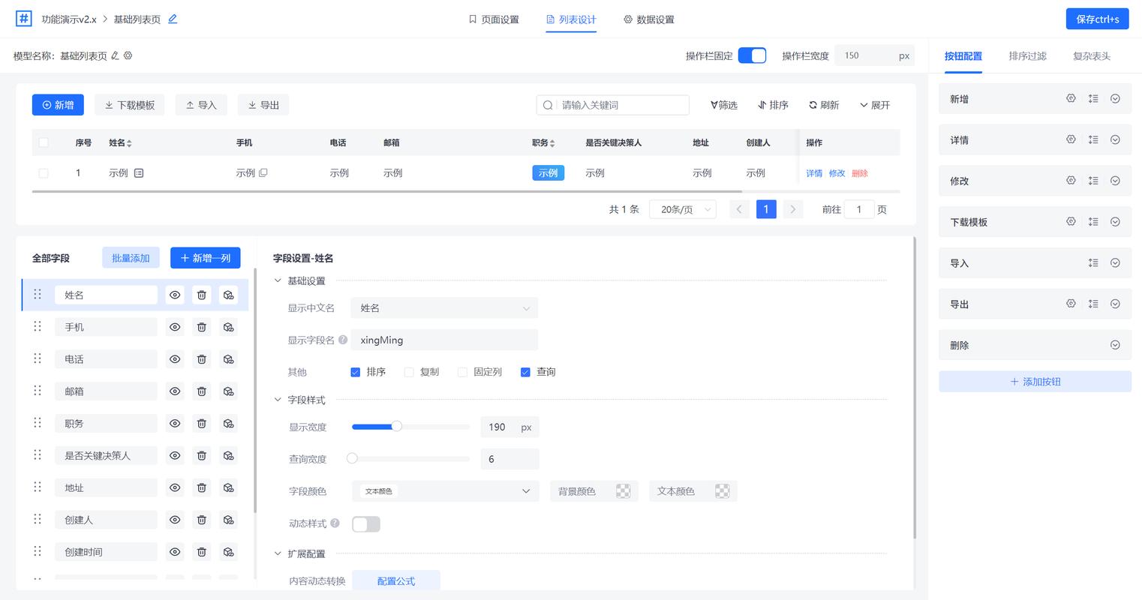Screen dimensions: 1142x600
Task: Switch to the 页面设置 tab
Action: (494, 19)
